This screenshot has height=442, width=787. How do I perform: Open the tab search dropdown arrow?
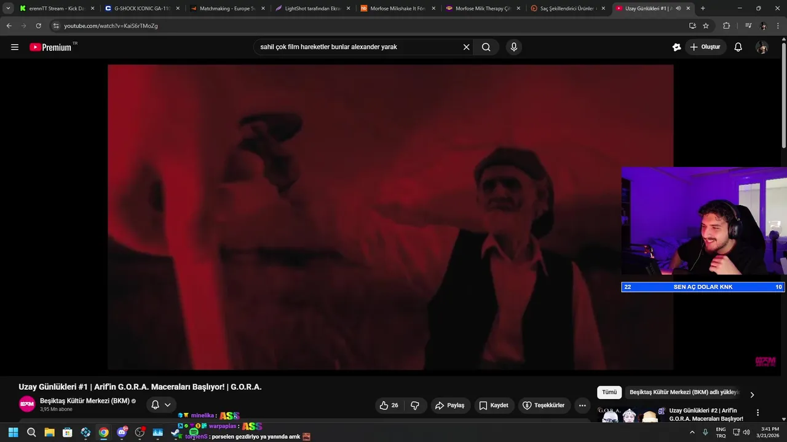(8, 9)
